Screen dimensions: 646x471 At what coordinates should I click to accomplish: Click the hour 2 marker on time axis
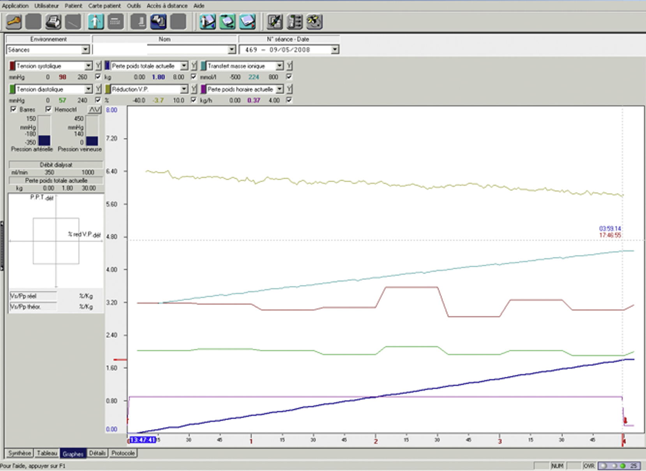376,441
